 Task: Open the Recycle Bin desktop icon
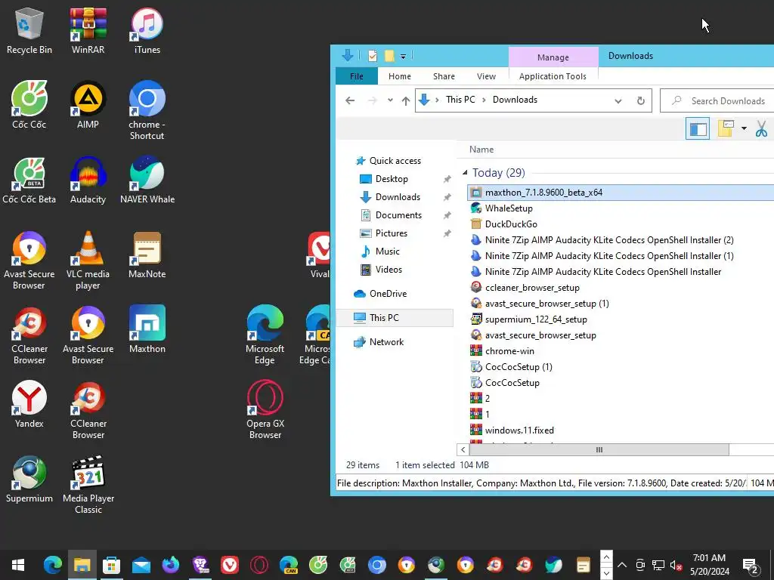point(29,30)
